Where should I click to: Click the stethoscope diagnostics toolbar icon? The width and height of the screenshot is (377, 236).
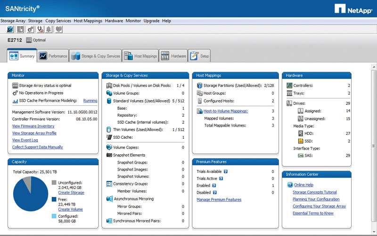click(41, 29)
